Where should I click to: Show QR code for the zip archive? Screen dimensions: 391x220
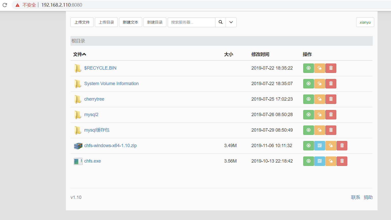pyautogui.click(x=320, y=146)
